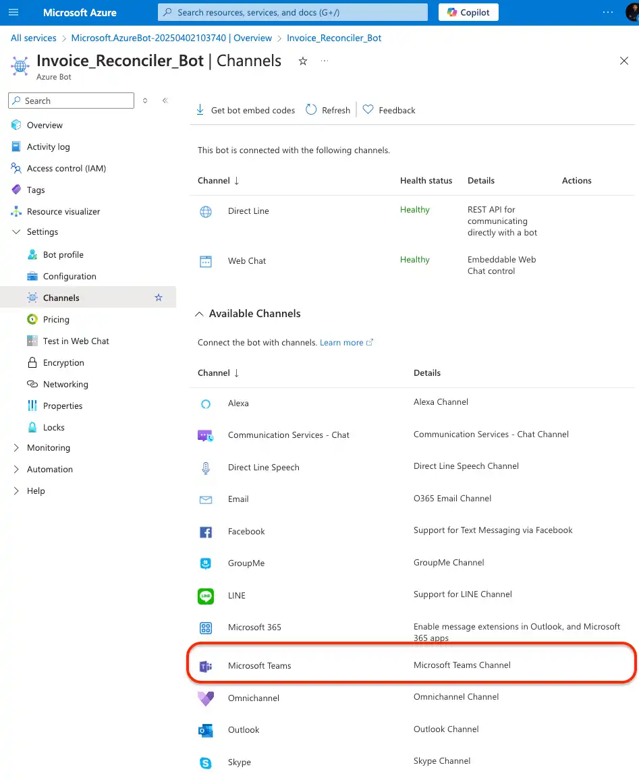
Task: Expand the Monitoring section
Action: click(17, 448)
